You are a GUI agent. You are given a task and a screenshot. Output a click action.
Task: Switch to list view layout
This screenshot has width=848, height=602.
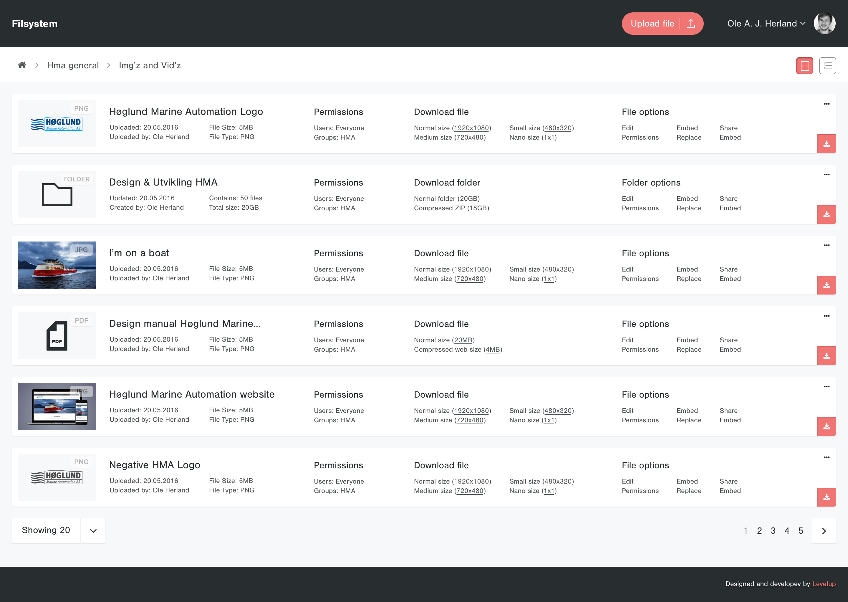827,65
